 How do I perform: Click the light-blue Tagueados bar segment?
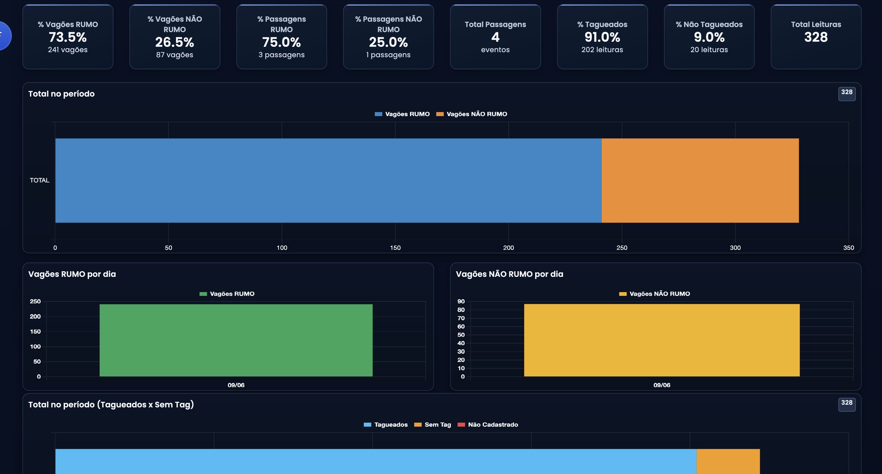[x=375, y=461]
